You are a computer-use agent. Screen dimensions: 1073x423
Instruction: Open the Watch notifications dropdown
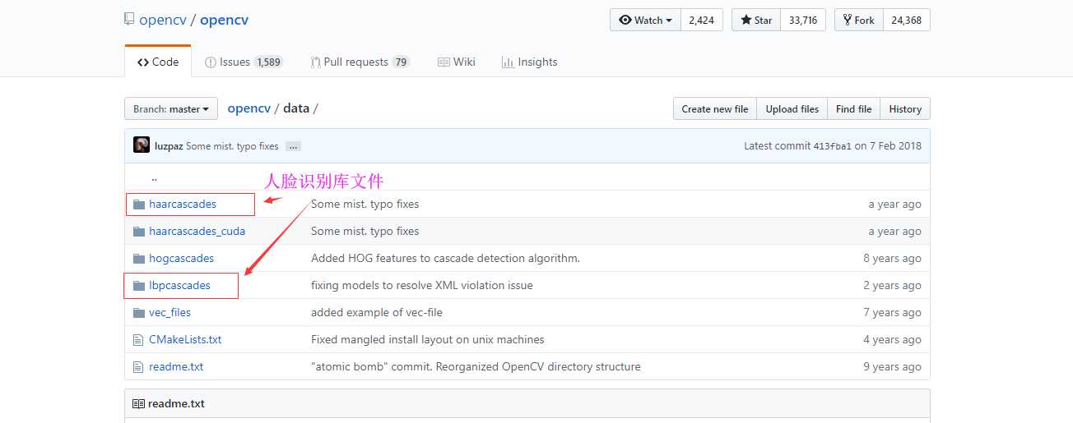pyautogui.click(x=645, y=20)
